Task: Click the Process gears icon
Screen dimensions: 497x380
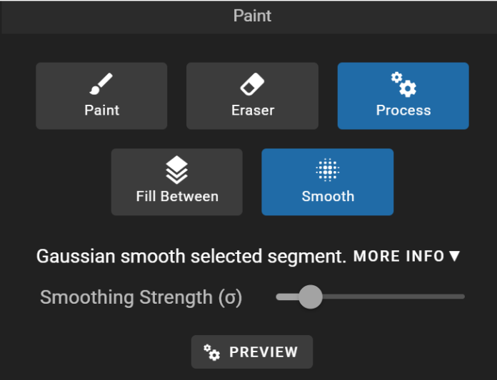Action: pyautogui.click(x=403, y=84)
